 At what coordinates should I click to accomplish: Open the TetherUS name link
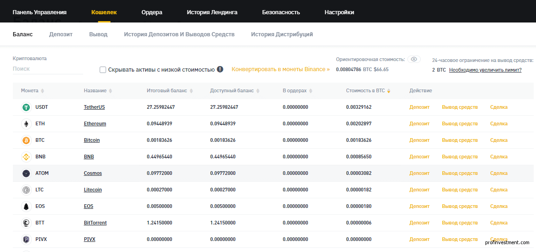click(x=94, y=107)
